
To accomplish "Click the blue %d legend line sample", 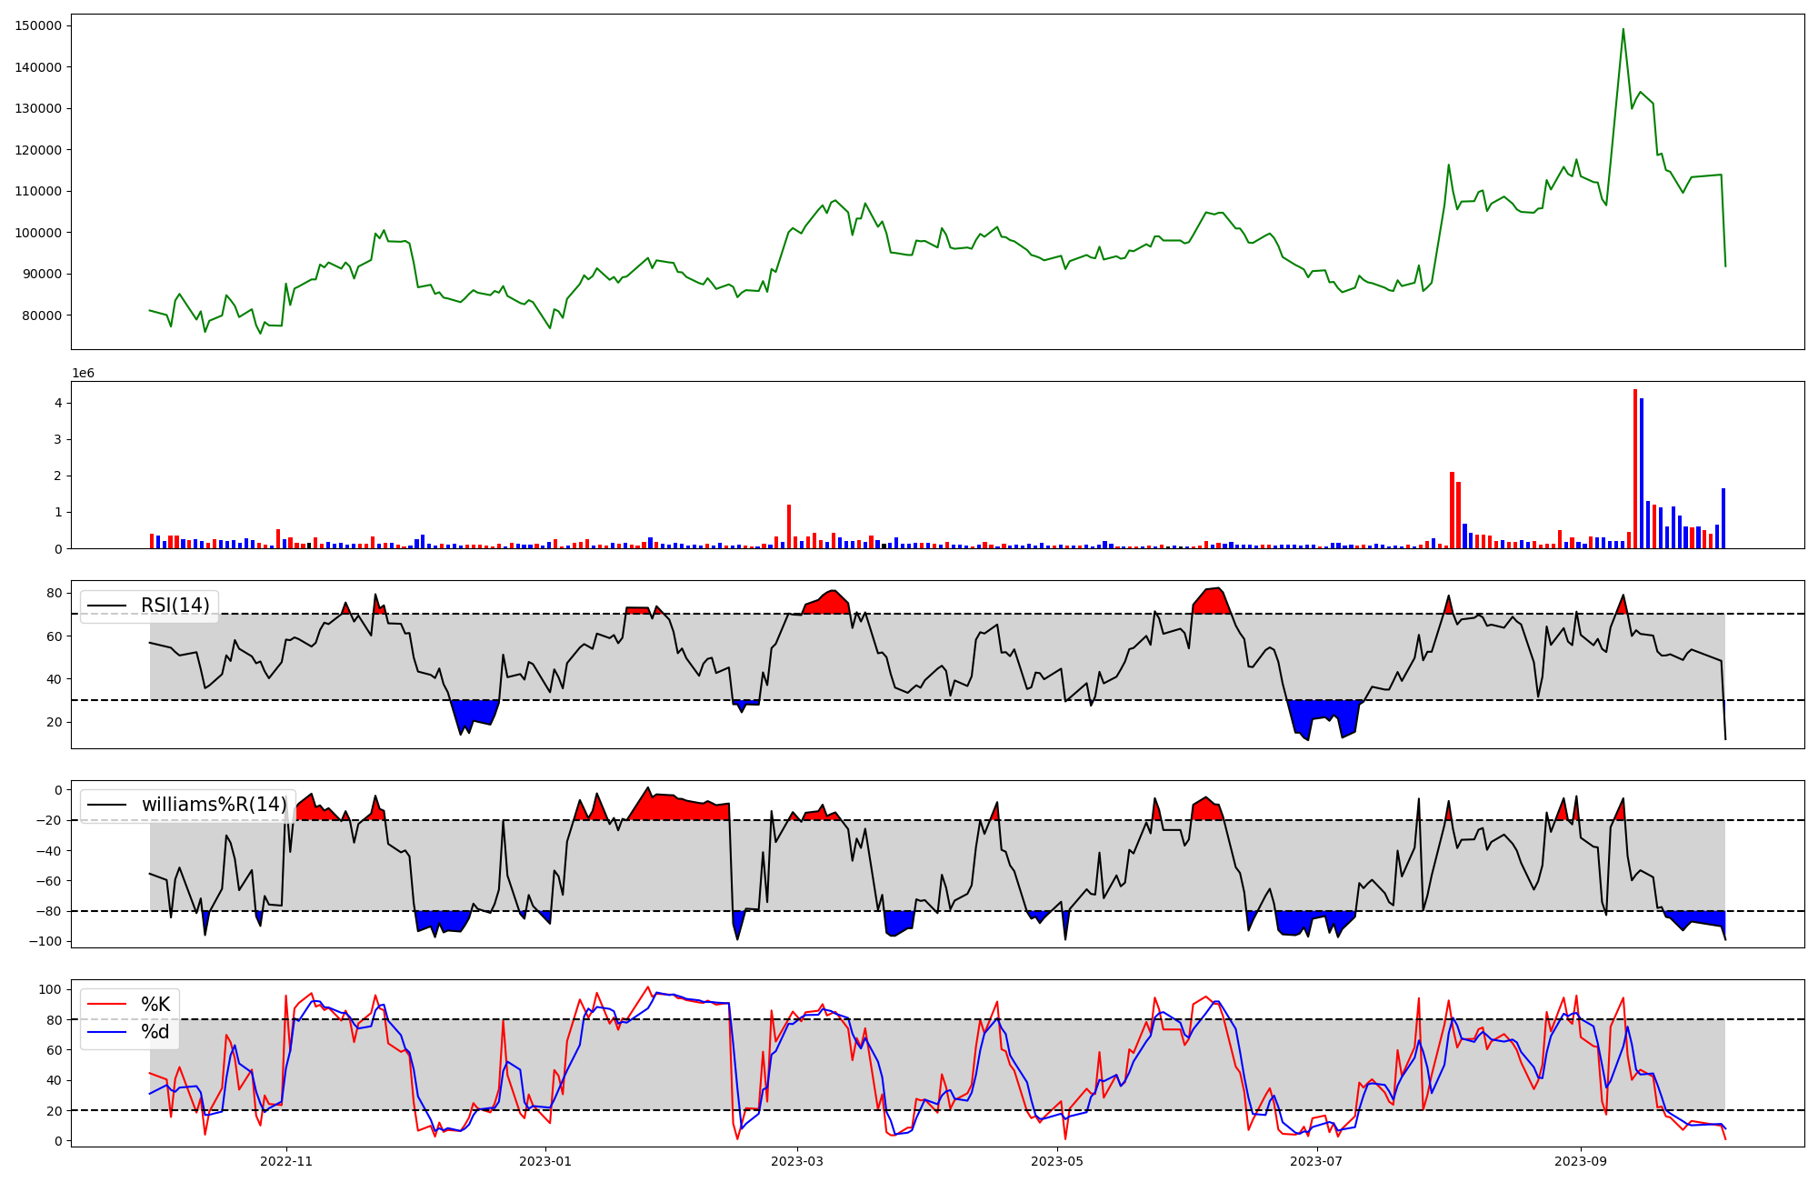I will click(x=105, y=1032).
